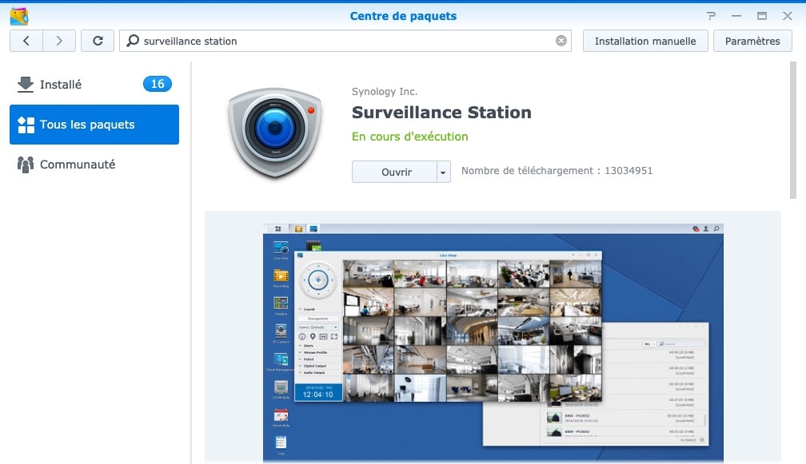
Task: Click the Centre de paquets window title
Action: (x=403, y=16)
